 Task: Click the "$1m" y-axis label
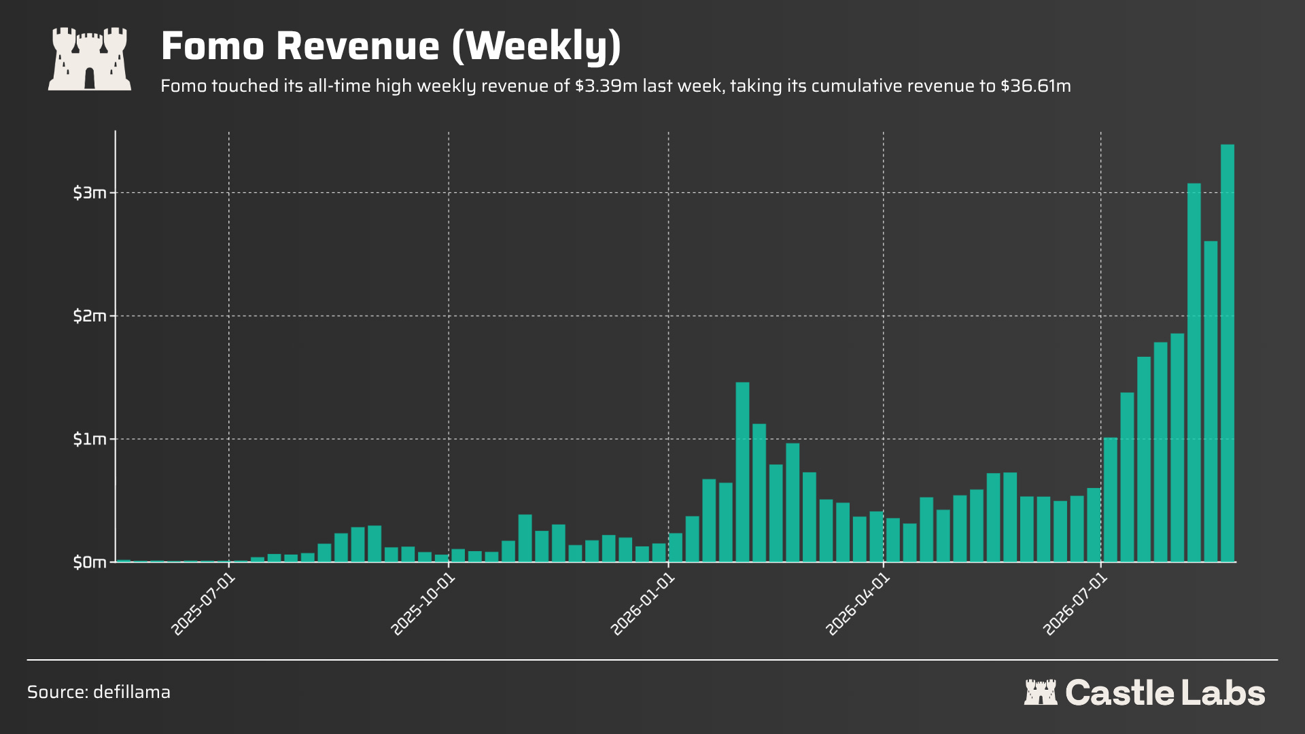(x=90, y=439)
